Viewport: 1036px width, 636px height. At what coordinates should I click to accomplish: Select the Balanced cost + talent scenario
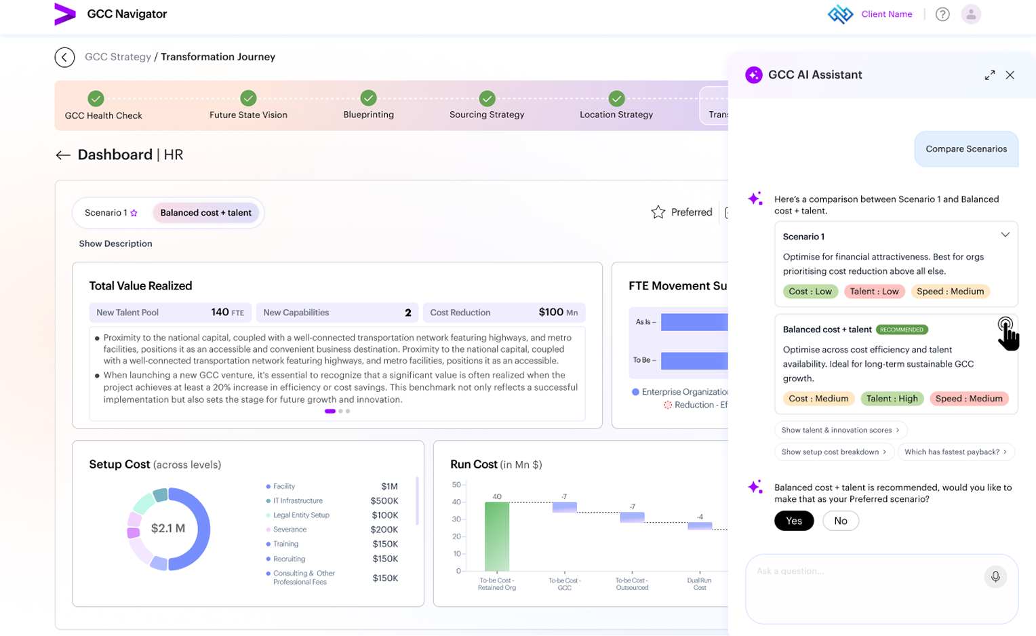click(206, 213)
